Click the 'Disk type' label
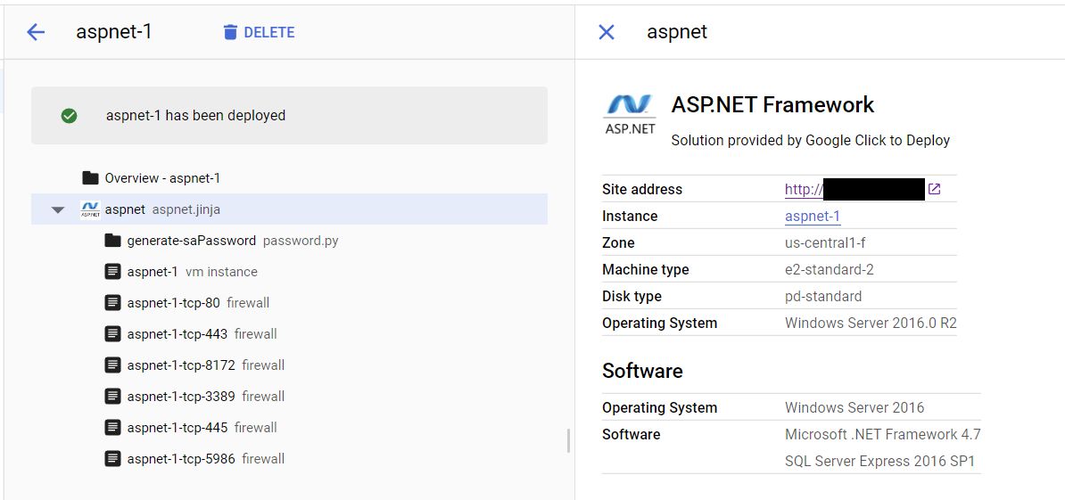Image resolution: width=1065 pixels, height=500 pixels. [632, 297]
